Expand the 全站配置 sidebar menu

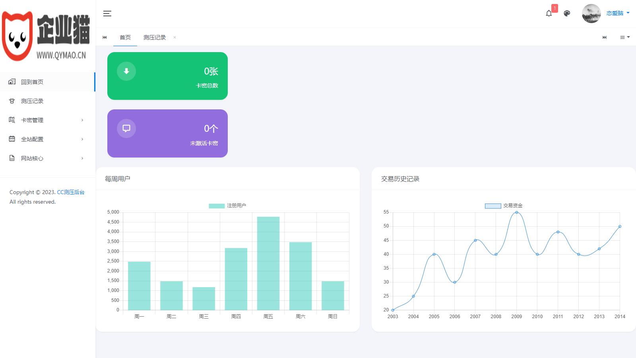pyautogui.click(x=47, y=139)
